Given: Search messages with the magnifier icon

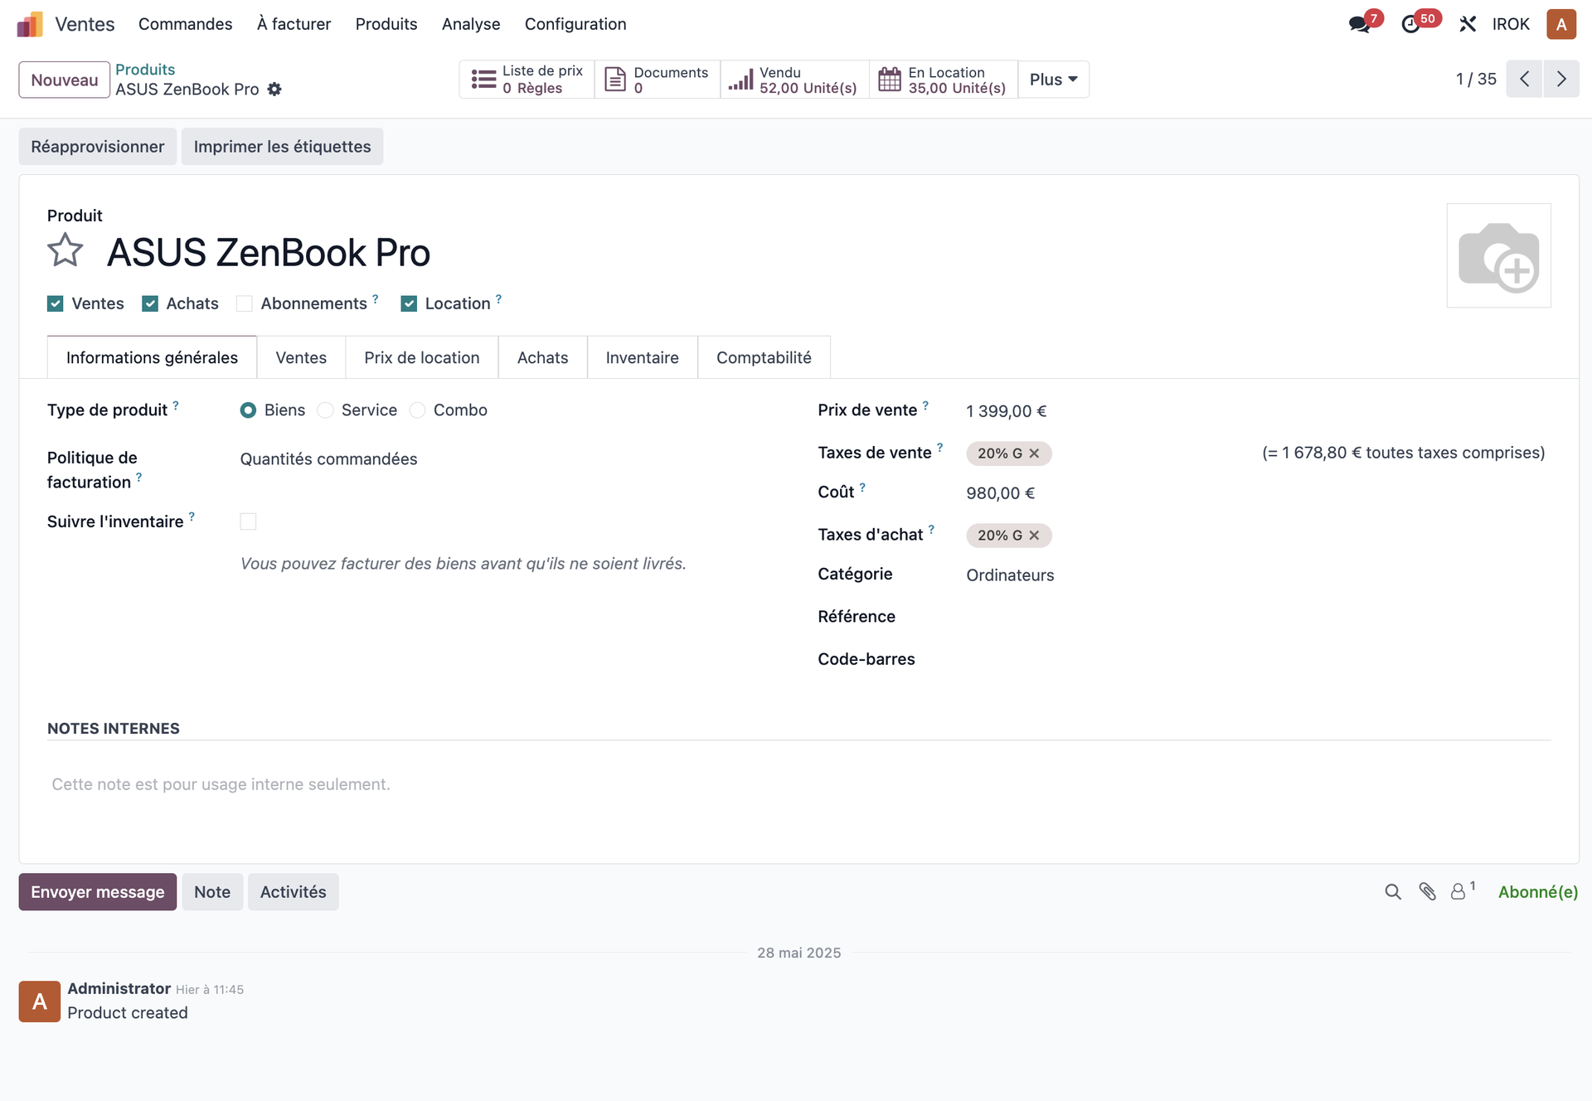Looking at the screenshot, I should tap(1393, 892).
